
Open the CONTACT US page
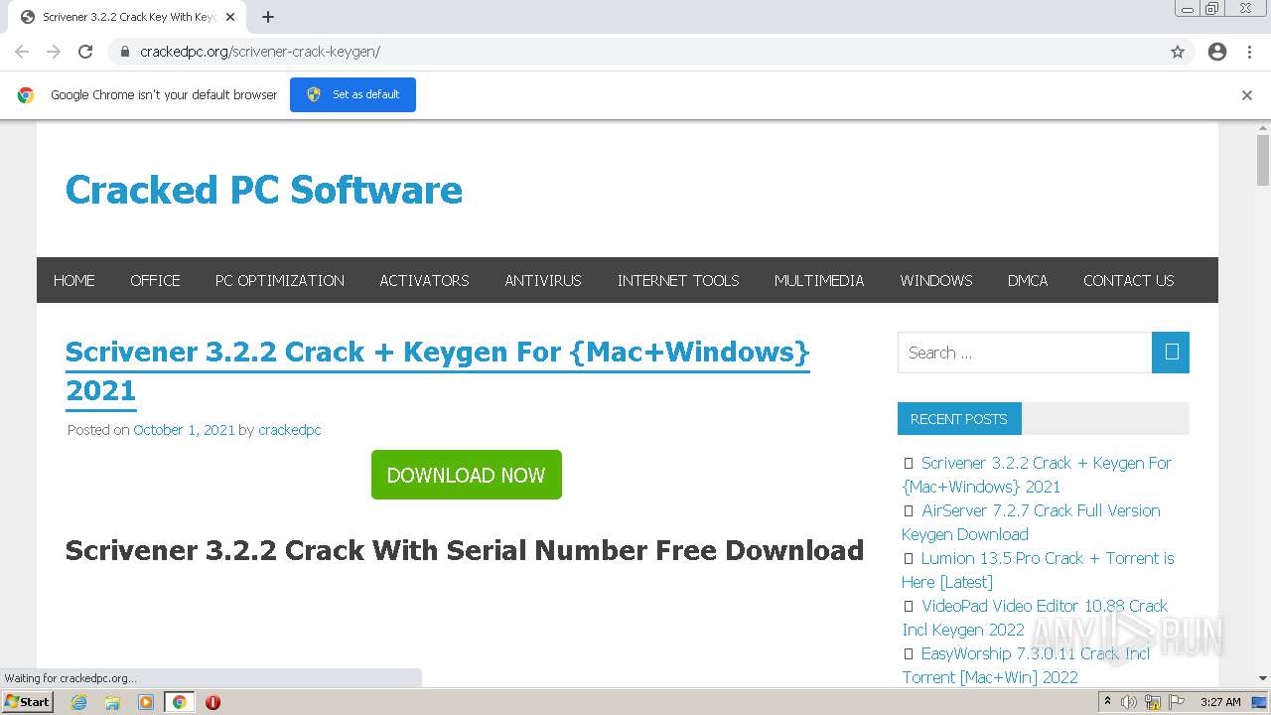1129,280
